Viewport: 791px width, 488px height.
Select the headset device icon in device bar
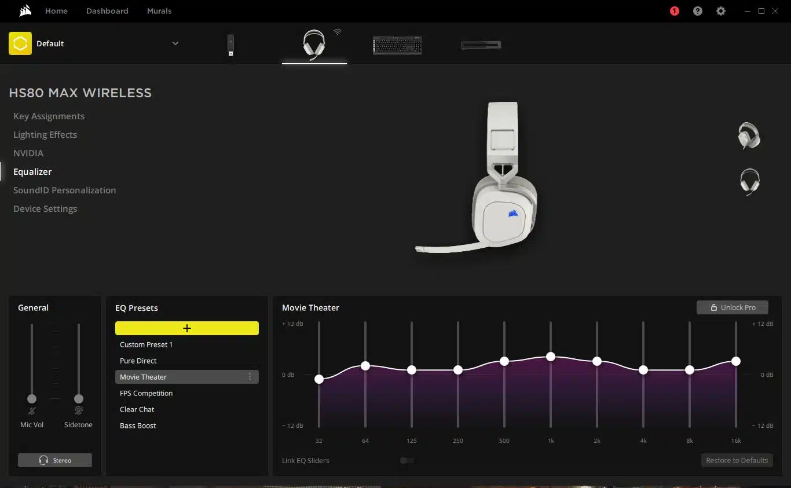tap(314, 44)
